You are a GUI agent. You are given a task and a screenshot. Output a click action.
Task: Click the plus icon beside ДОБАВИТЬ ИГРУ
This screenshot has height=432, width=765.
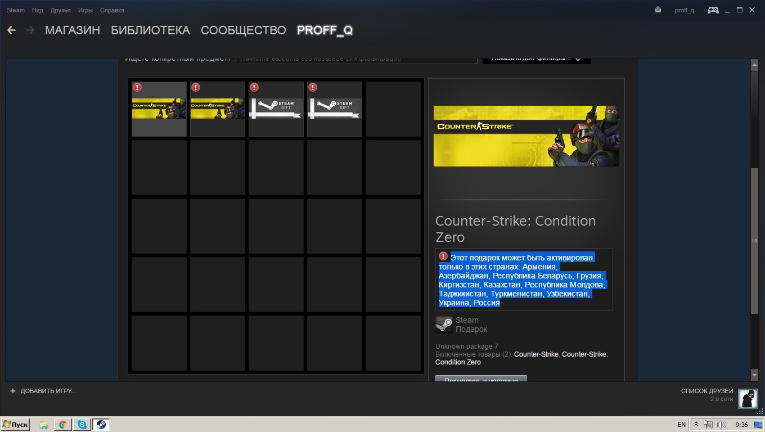pos(13,391)
